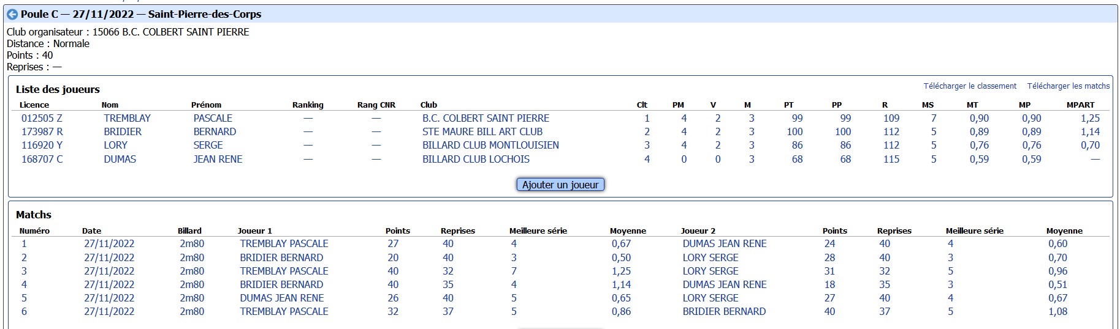1120x329 pixels.
Task: Open club STE MAURE BILL ART CLUB
Action: [482, 131]
